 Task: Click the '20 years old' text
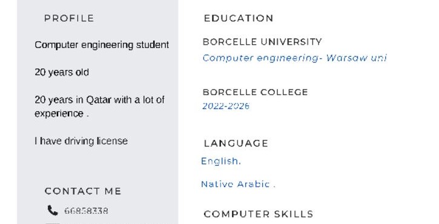tap(62, 72)
